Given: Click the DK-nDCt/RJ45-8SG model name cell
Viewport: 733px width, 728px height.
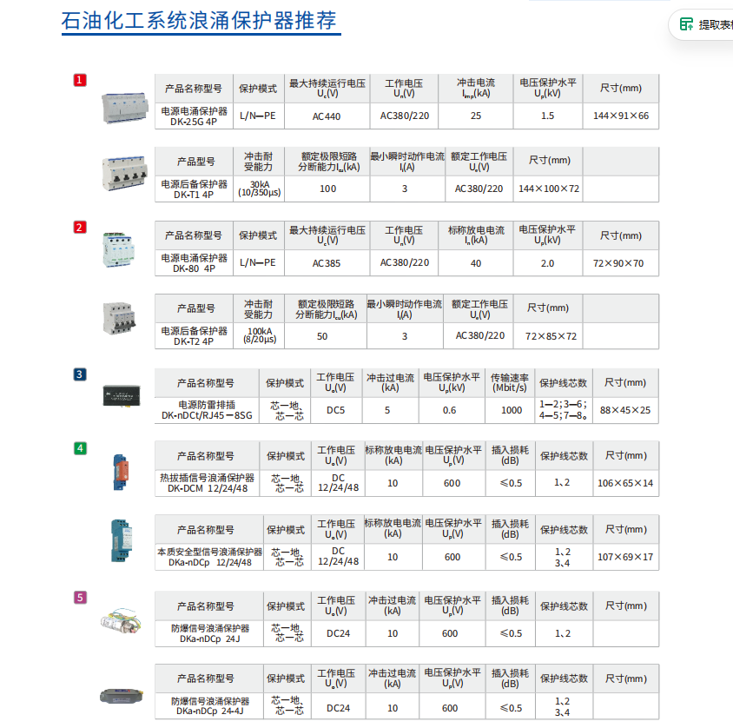Looking at the screenshot, I should [x=207, y=410].
